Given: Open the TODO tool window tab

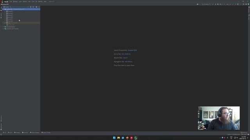Looking at the screenshot, I should (x=10, y=133).
